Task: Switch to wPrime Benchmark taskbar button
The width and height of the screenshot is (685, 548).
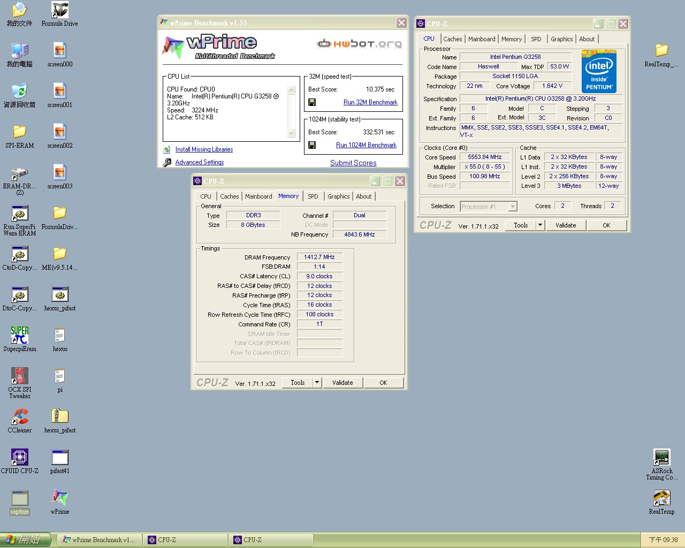Action: point(99,540)
